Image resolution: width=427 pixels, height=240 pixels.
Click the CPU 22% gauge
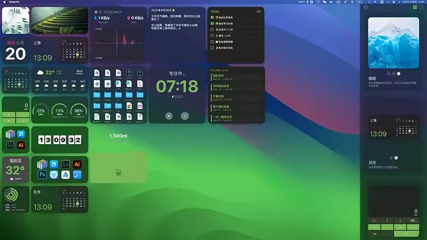coord(41,111)
